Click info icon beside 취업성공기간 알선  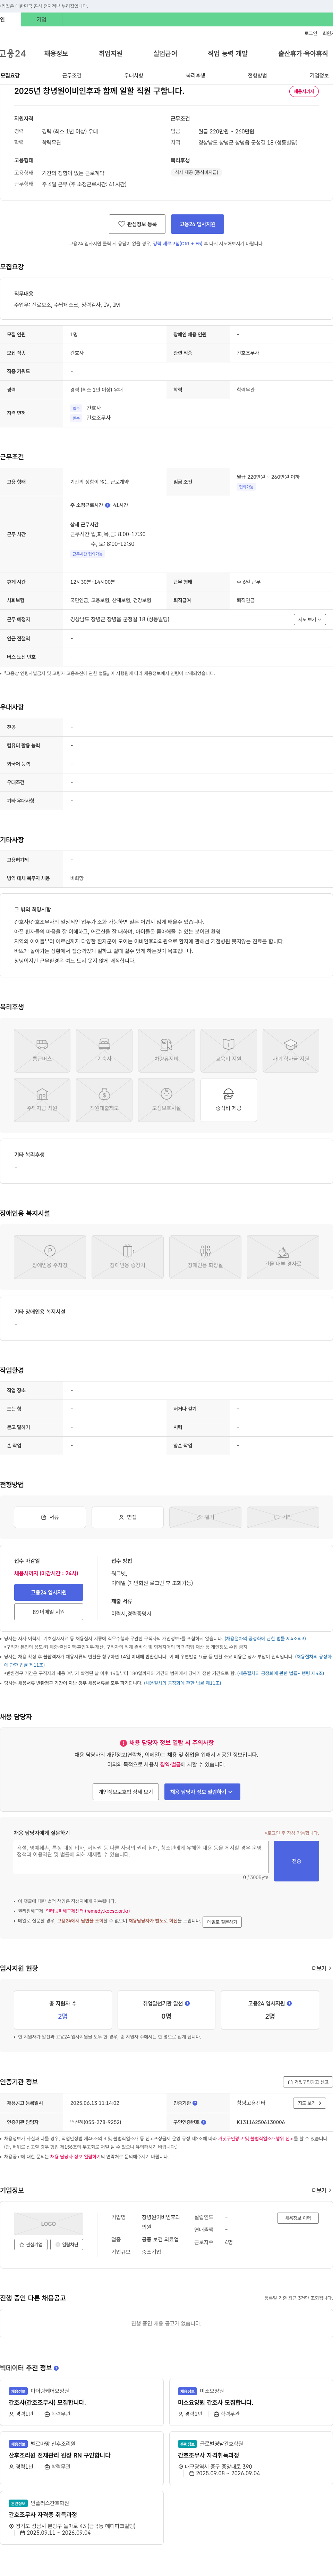(187, 2003)
